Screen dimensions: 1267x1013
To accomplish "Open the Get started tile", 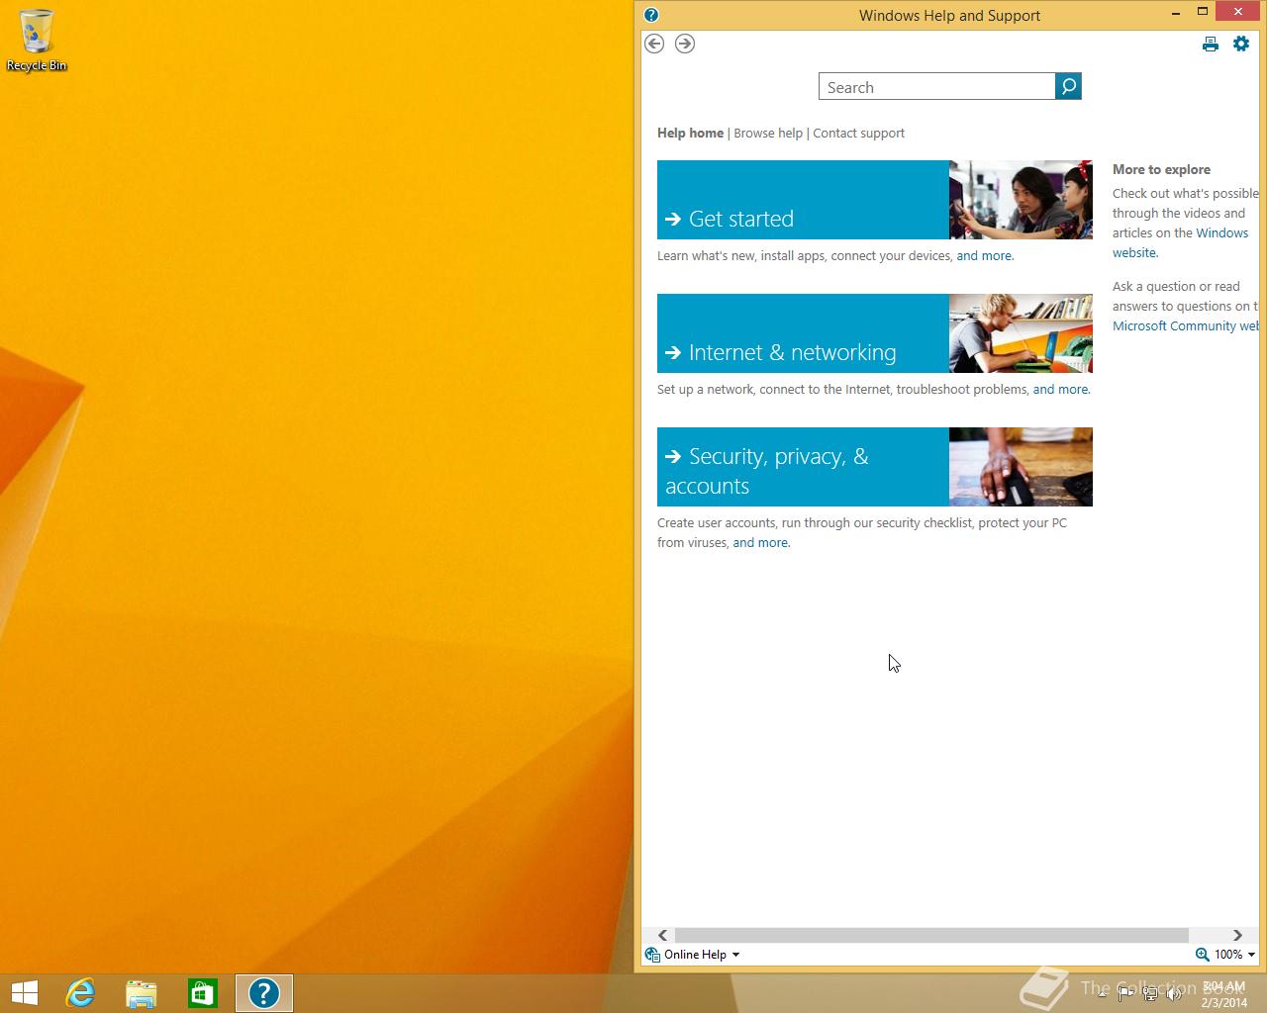I will point(803,200).
